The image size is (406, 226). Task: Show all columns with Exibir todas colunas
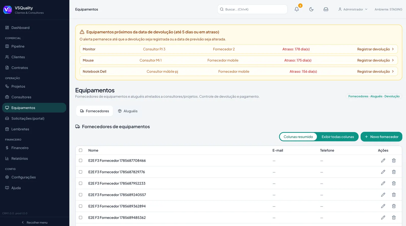(x=338, y=137)
